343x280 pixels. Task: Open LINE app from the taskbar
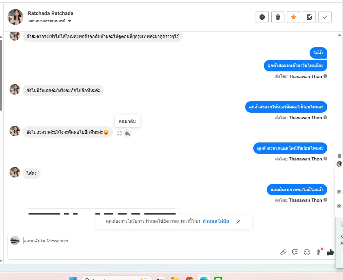pos(218,278)
